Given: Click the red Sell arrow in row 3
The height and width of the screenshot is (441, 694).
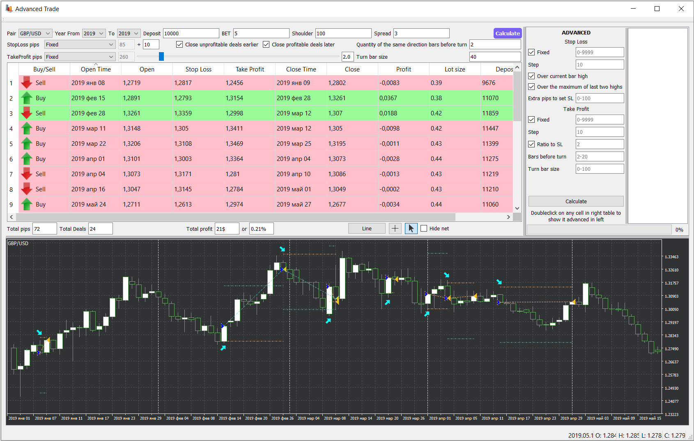Looking at the screenshot, I should (27, 113).
